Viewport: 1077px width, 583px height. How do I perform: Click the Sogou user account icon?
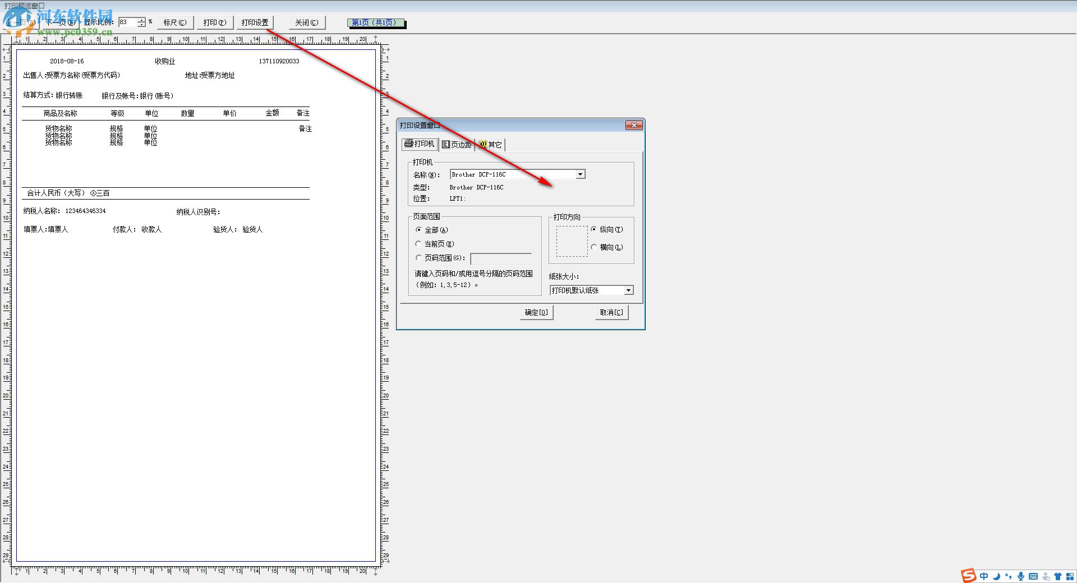(1046, 576)
